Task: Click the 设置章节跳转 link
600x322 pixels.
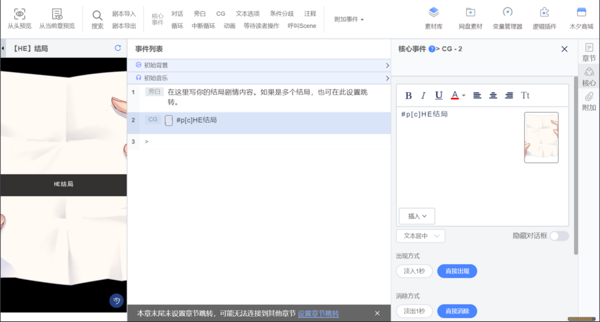Action: (318, 313)
